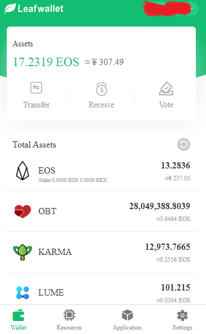Screen dimensions: 206x334
Task: Click the Transfer label
Action: coord(36,105)
